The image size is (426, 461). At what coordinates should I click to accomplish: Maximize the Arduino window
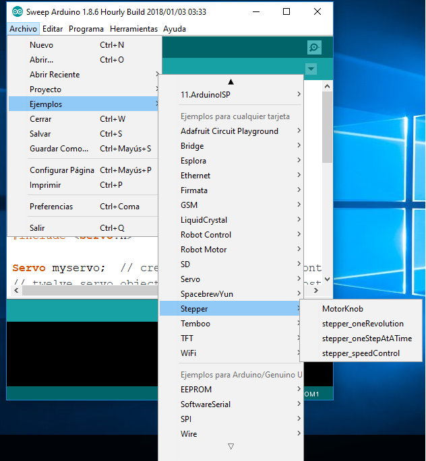tap(286, 11)
